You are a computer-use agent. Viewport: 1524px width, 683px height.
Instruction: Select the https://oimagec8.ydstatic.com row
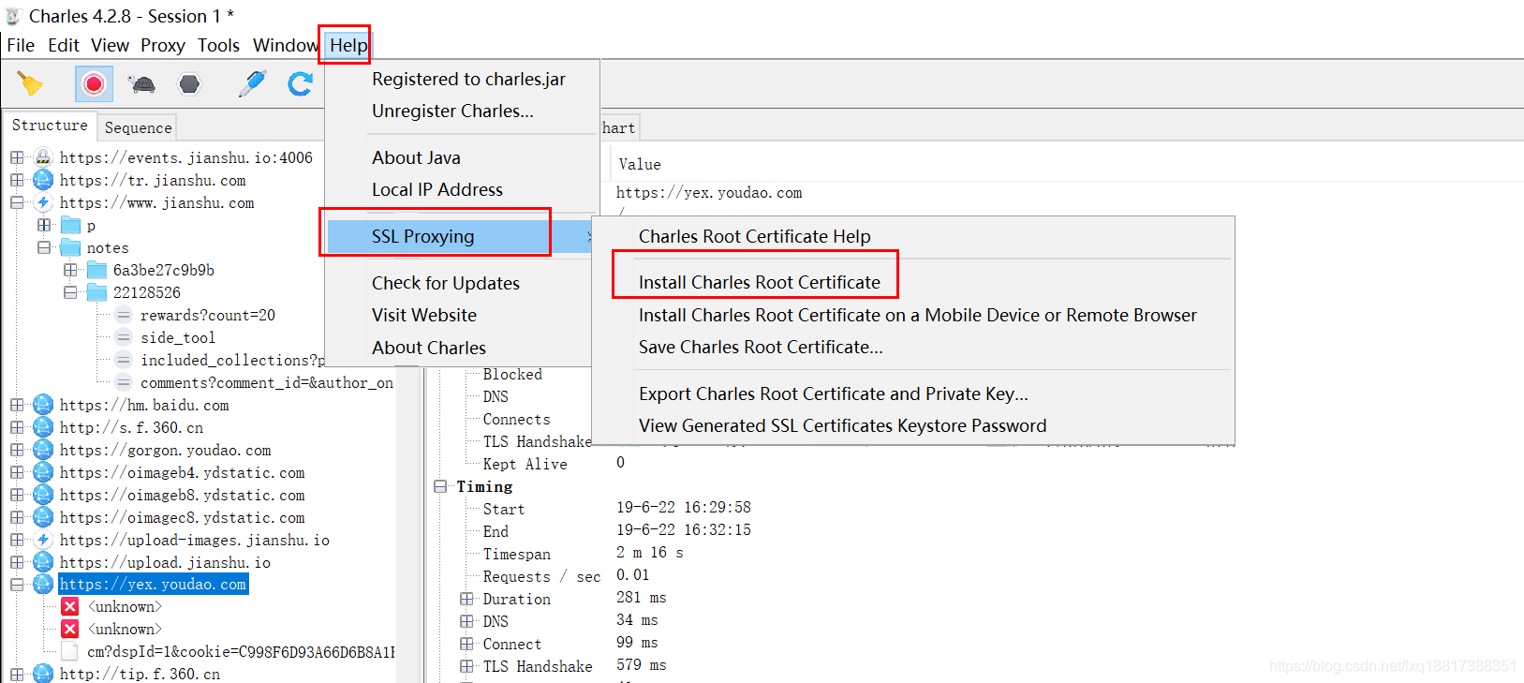pyautogui.click(x=182, y=517)
